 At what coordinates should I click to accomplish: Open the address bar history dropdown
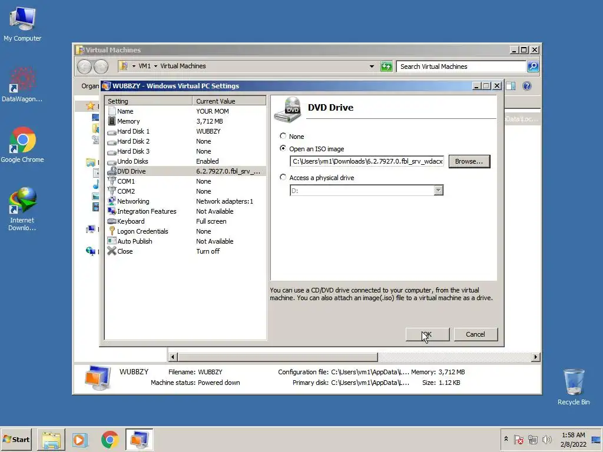click(372, 66)
